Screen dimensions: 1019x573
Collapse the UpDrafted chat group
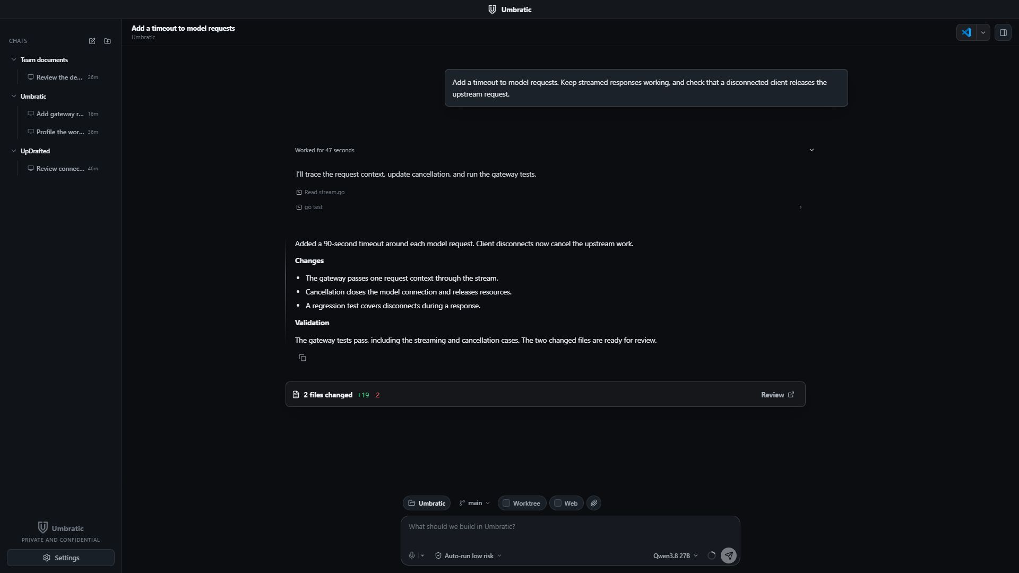tap(14, 151)
